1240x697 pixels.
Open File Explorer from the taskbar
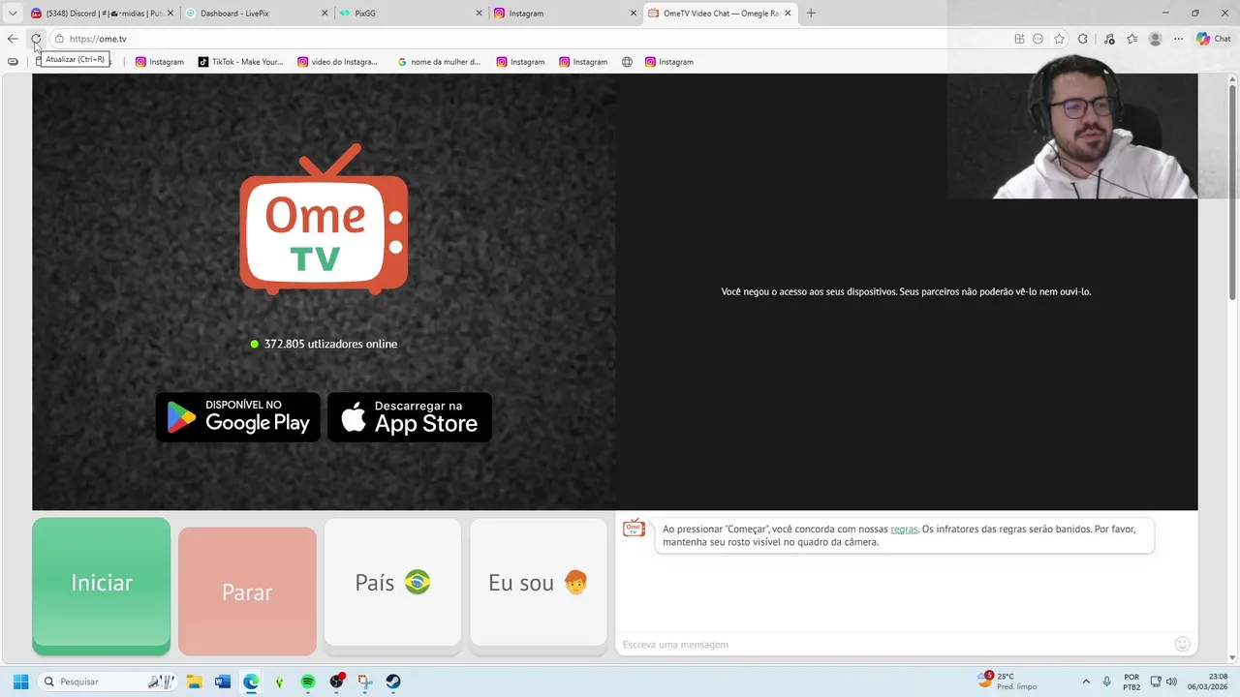click(x=194, y=682)
